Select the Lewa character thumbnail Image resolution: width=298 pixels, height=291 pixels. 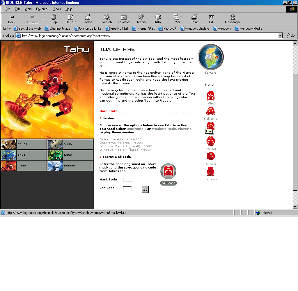70,155
